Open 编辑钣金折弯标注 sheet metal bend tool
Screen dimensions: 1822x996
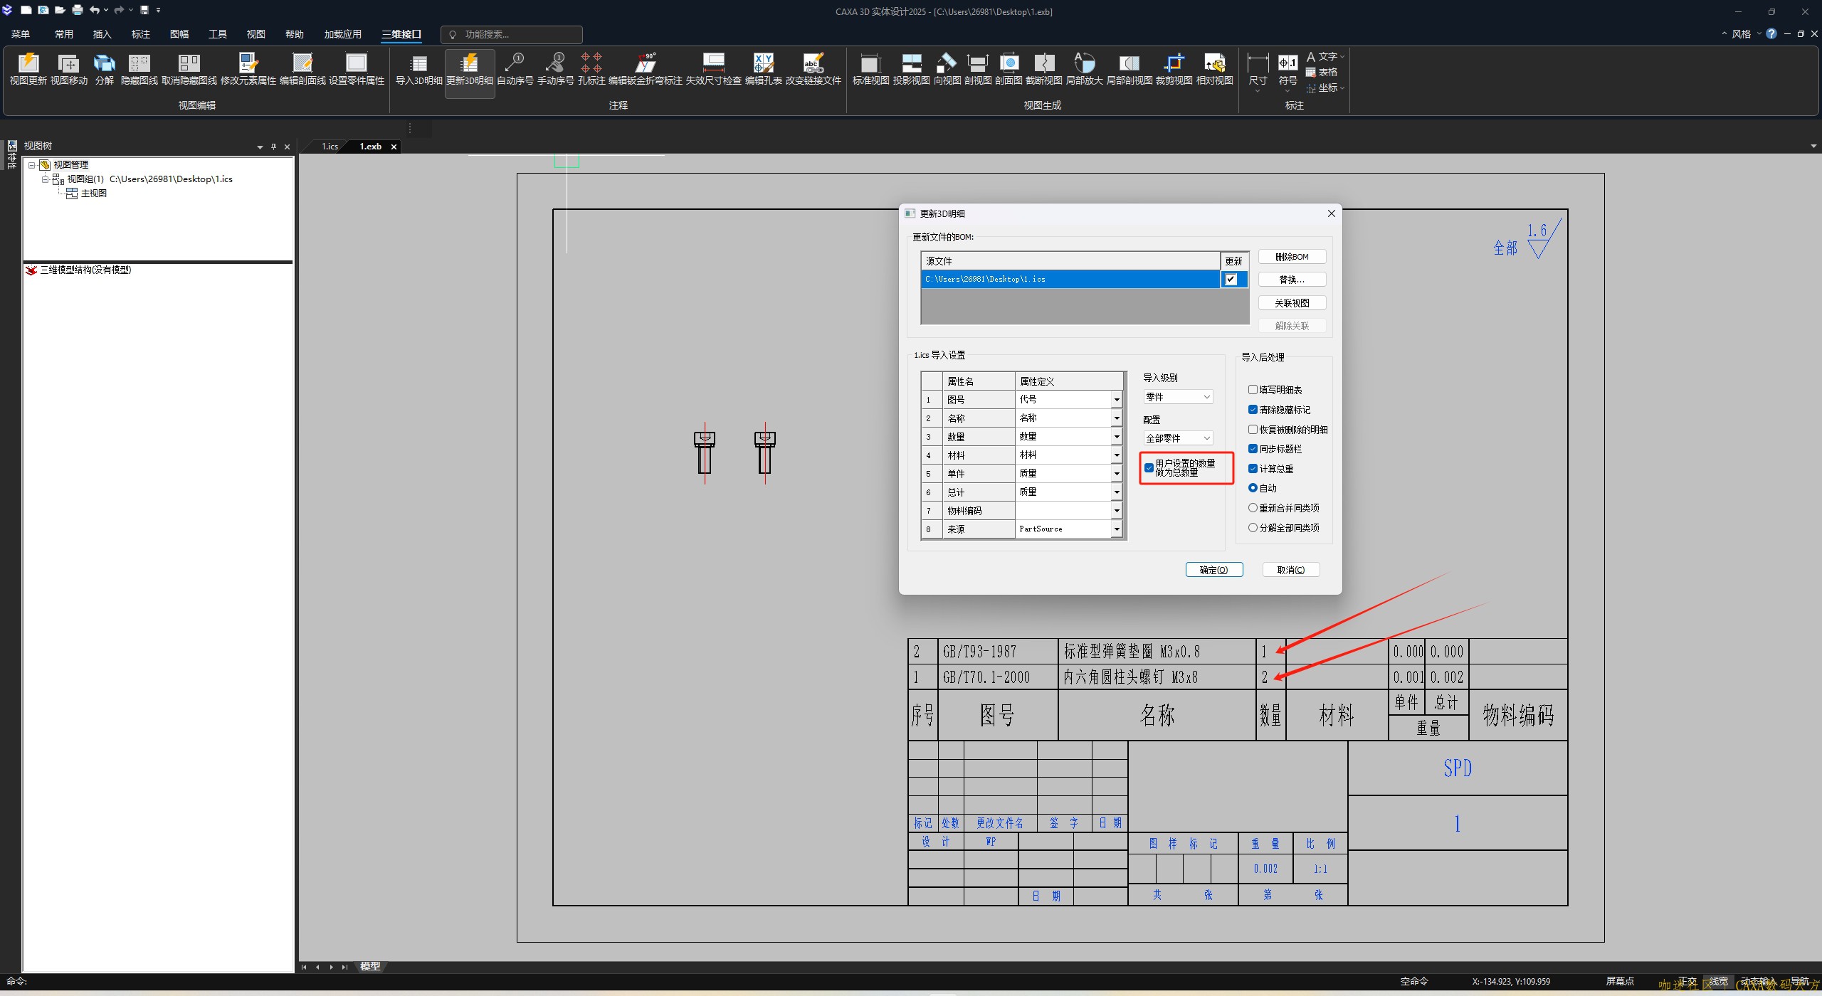pos(646,69)
